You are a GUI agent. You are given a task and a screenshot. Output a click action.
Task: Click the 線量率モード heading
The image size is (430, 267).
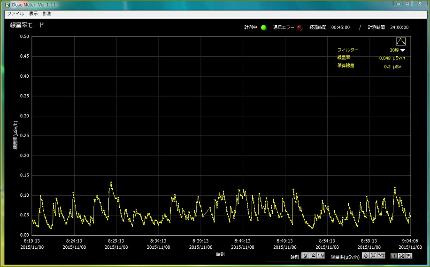coord(27,25)
